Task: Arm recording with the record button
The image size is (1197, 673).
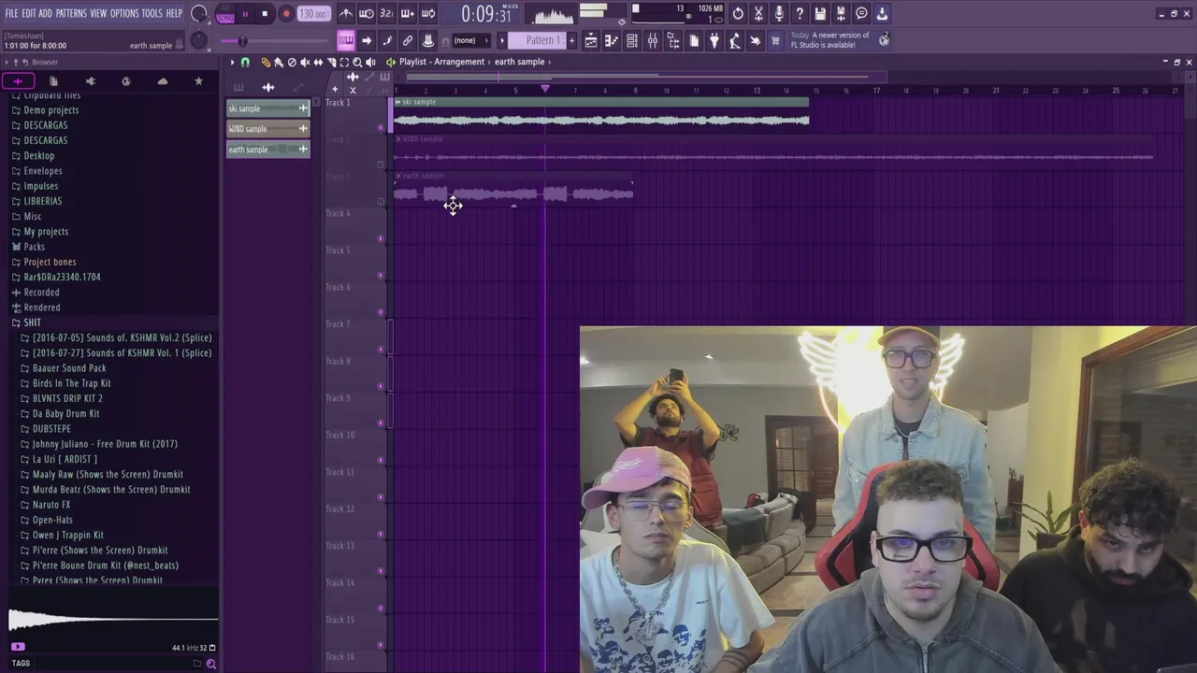Action: [x=286, y=14]
